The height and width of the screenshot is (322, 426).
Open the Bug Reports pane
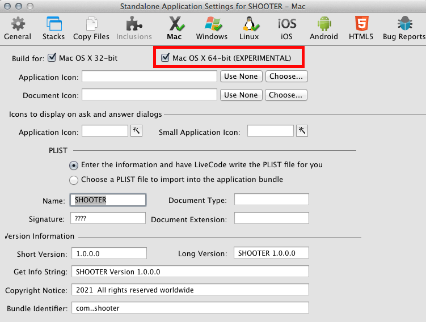click(404, 28)
